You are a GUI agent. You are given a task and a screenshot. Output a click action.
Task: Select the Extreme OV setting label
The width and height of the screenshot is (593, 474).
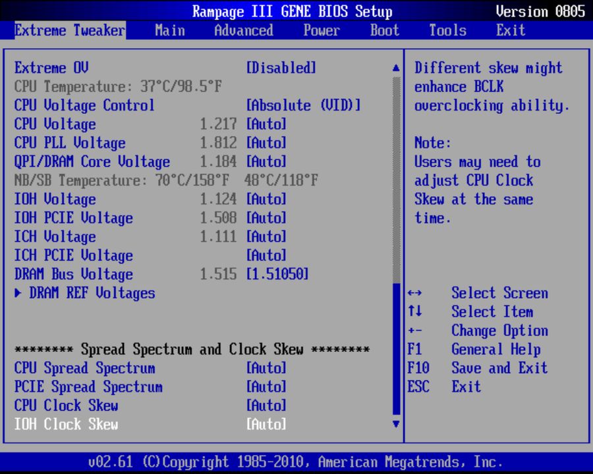click(x=51, y=68)
